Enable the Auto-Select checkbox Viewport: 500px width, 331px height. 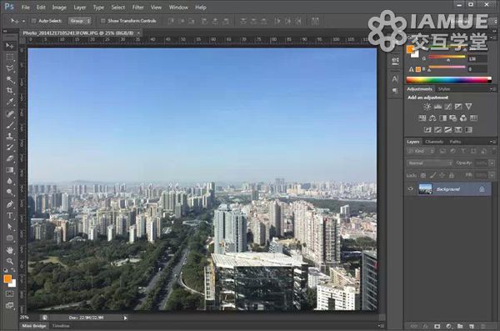click(x=33, y=21)
